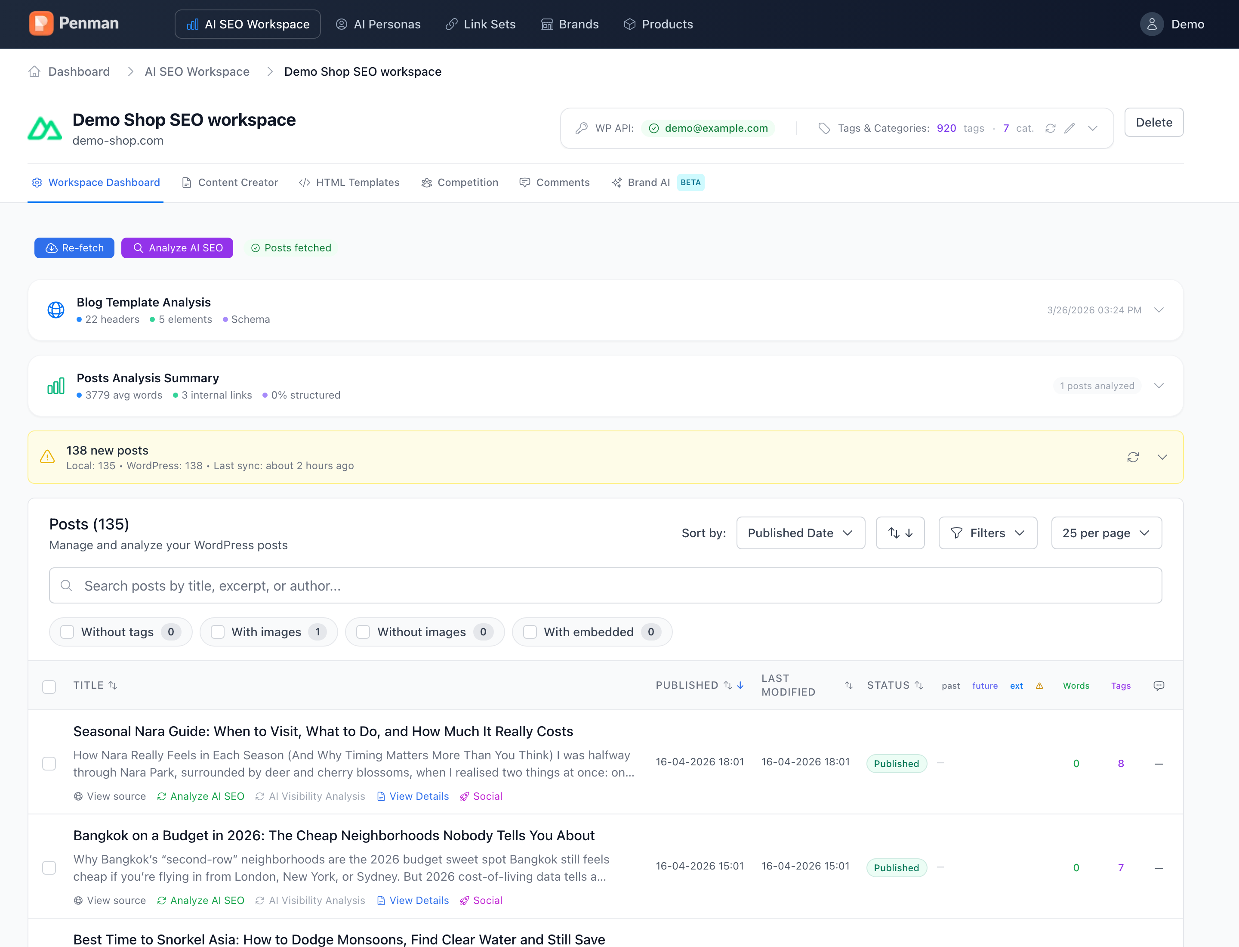The image size is (1239, 947).
Task: Open the Published Date sort dropdown
Action: point(801,533)
